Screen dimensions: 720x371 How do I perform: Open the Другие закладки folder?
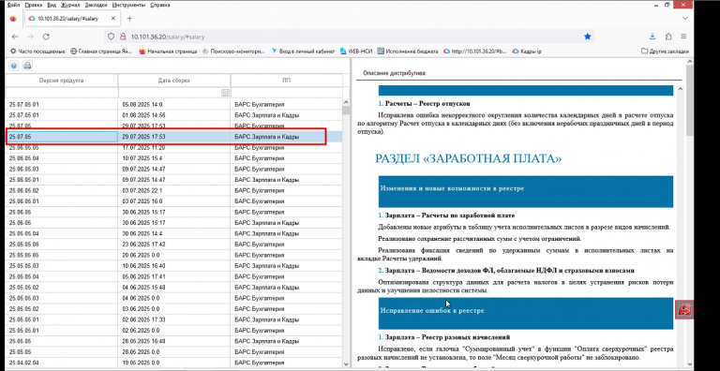pos(665,52)
